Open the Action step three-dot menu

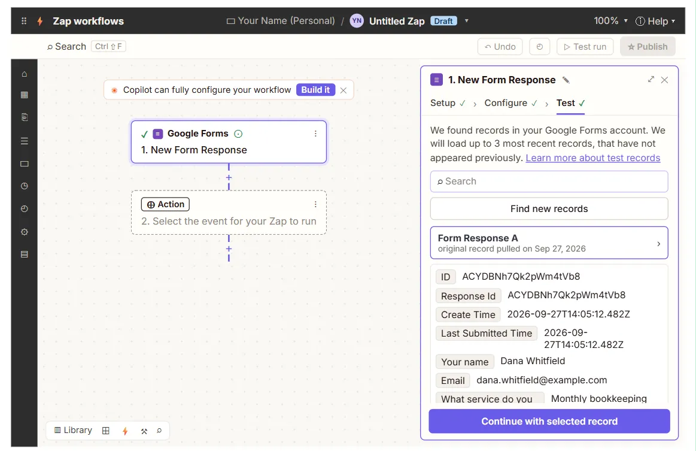click(315, 204)
